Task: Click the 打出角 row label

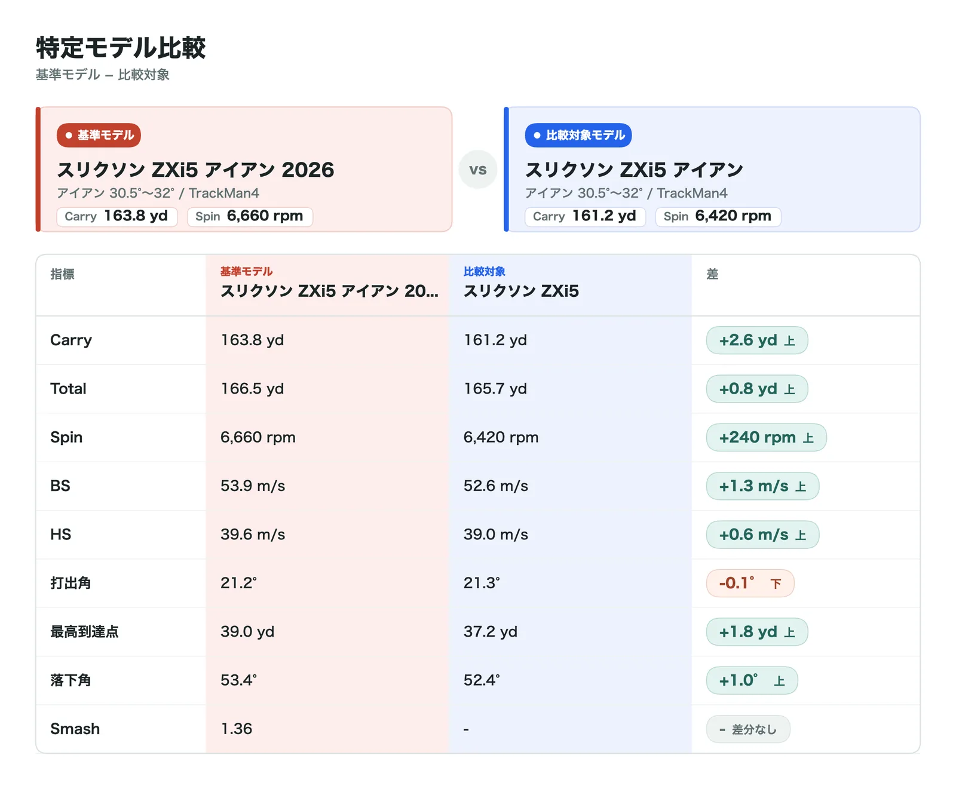Action: (71, 583)
